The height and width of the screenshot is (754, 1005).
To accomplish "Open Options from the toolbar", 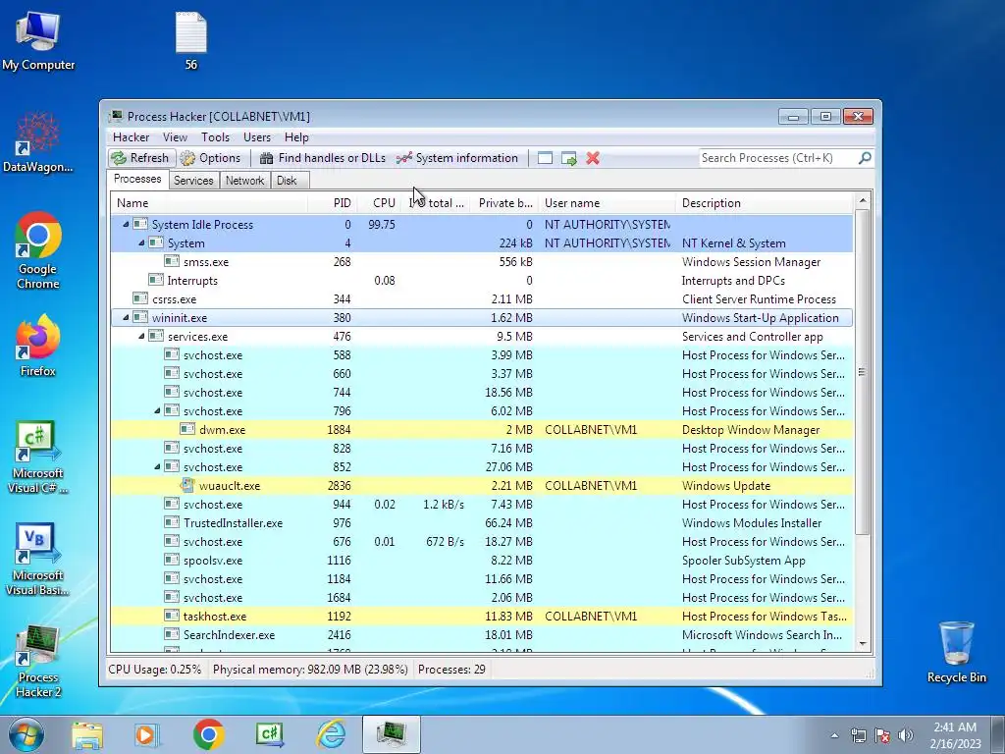I will tap(210, 158).
